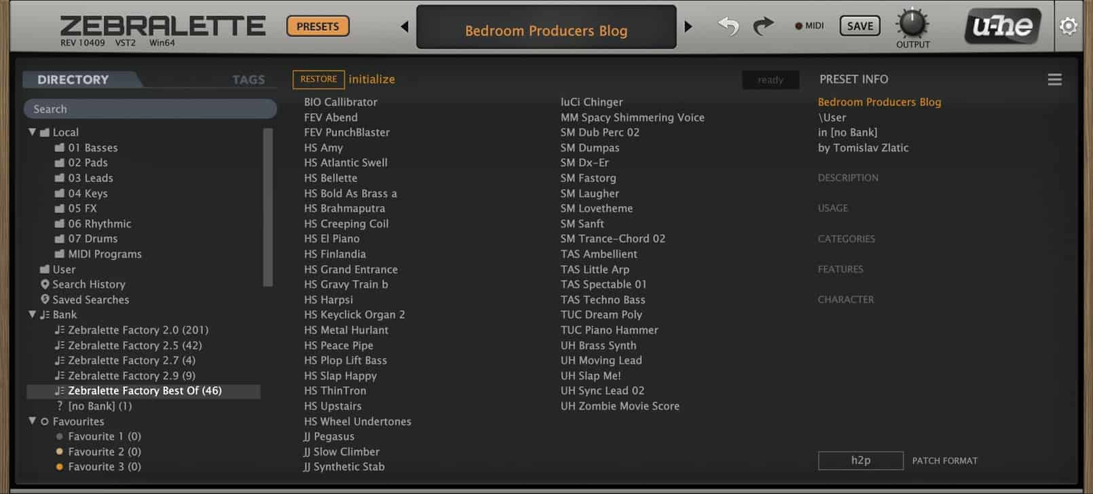Open the 05 FX folder

click(75, 208)
